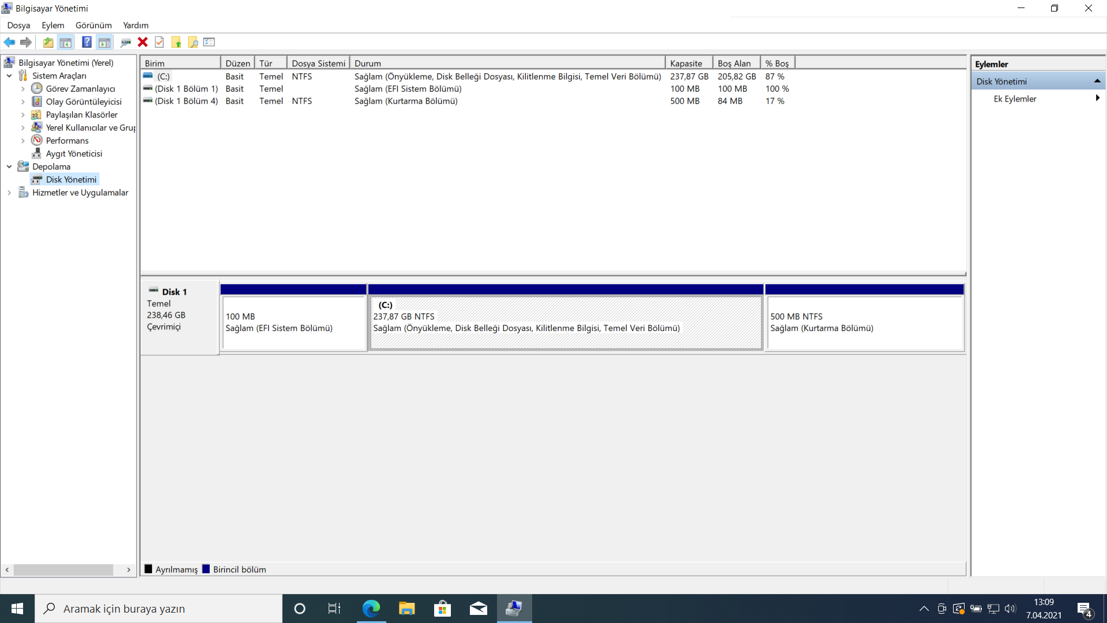Image resolution: width=1107 pixels, height=623 pixels.
Task: Click the red X delete toolbar icon
Action: point(142,42)
